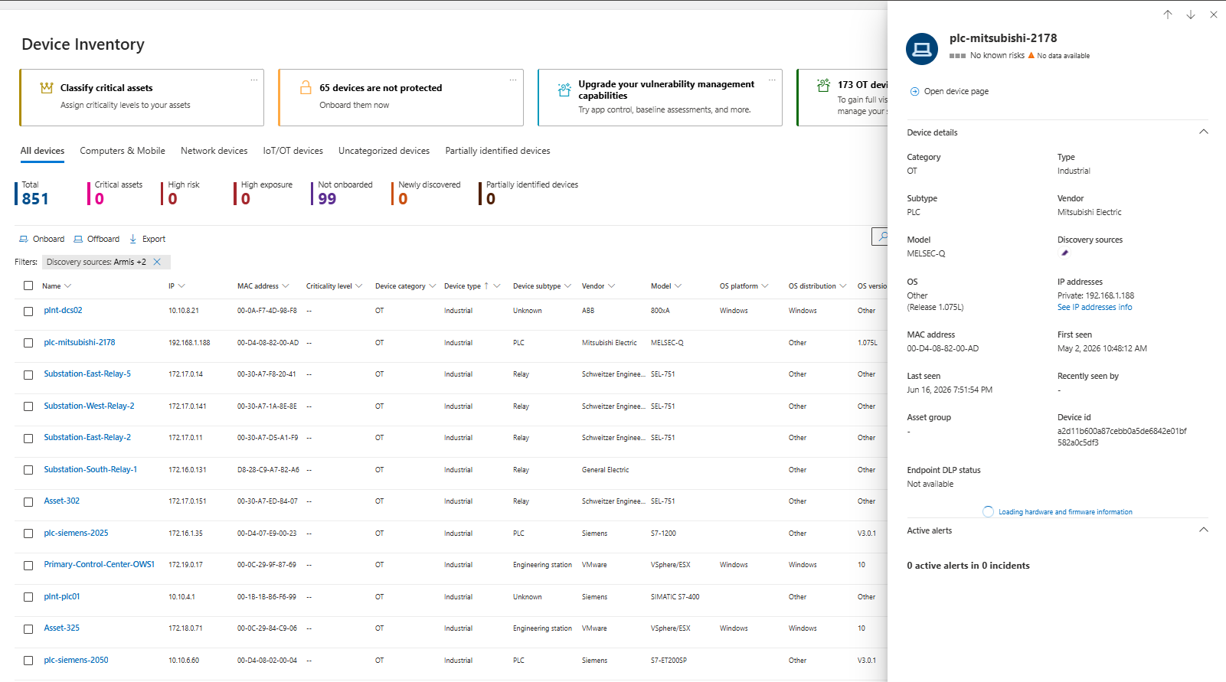Viewport: 1226px width, 682px height.
Task: Open the Vendor column dropdown
Action: (610, 286)
